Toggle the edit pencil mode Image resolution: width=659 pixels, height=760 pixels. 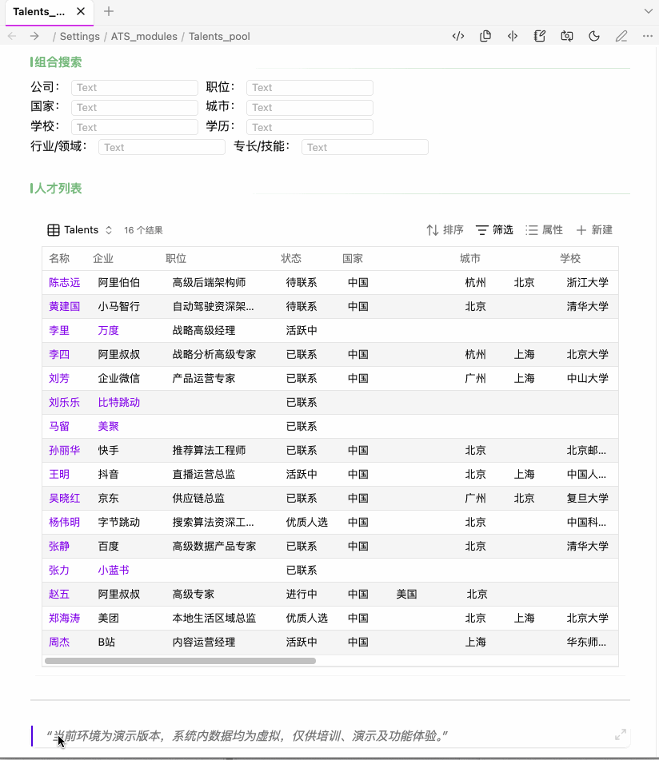[x=621, y=36]
